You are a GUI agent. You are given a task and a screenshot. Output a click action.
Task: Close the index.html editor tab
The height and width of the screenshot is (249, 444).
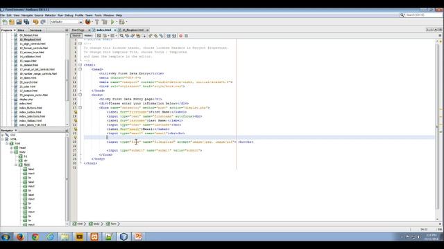pos(115,30)
